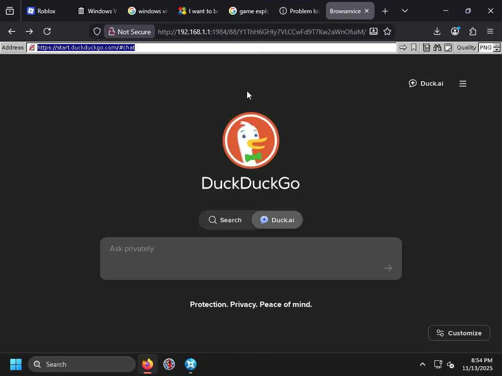Increase quality with up stepper arrow

click(x=497, y=46)
